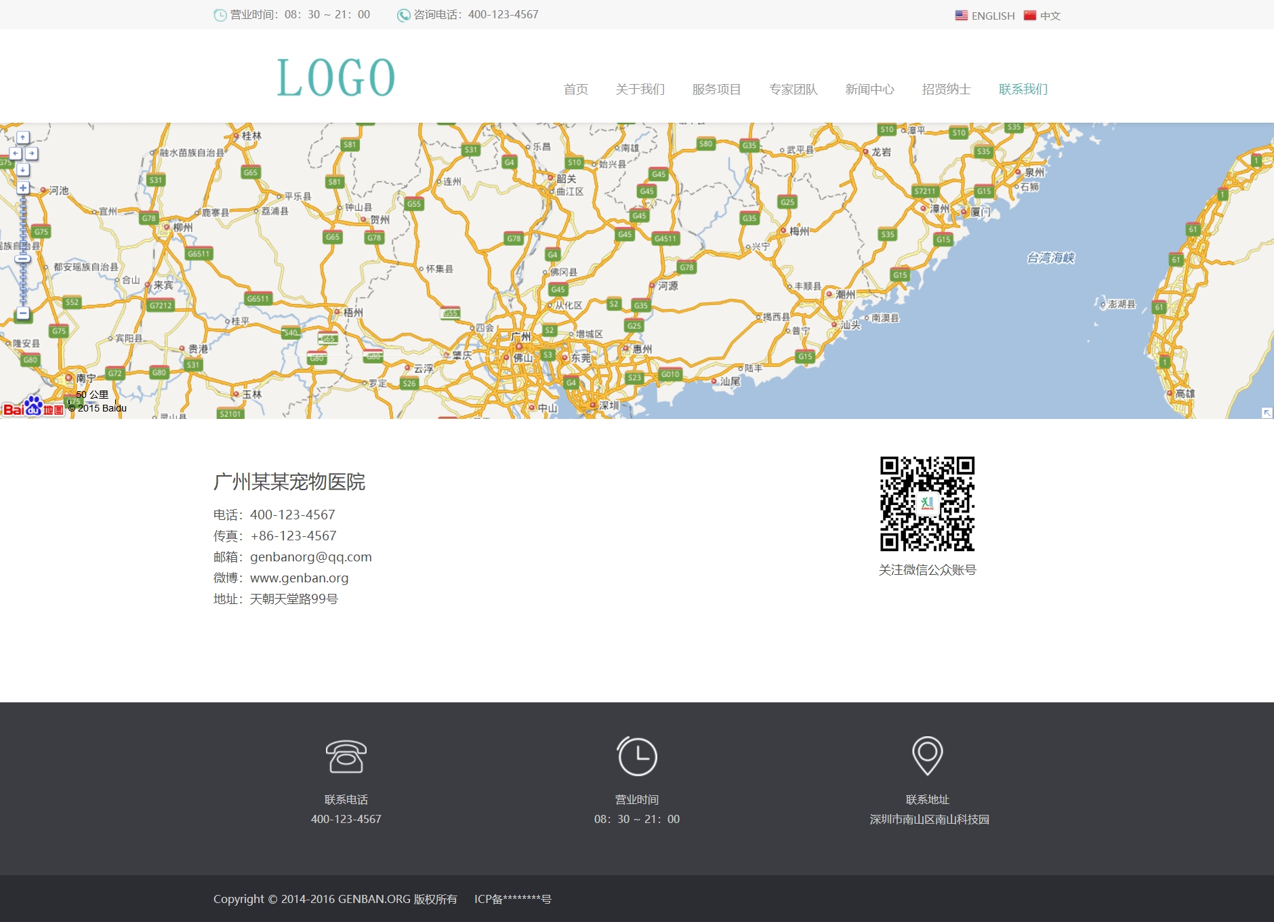
Task: Expand the overview map corner arrow
Action: tap(1267, 412)
